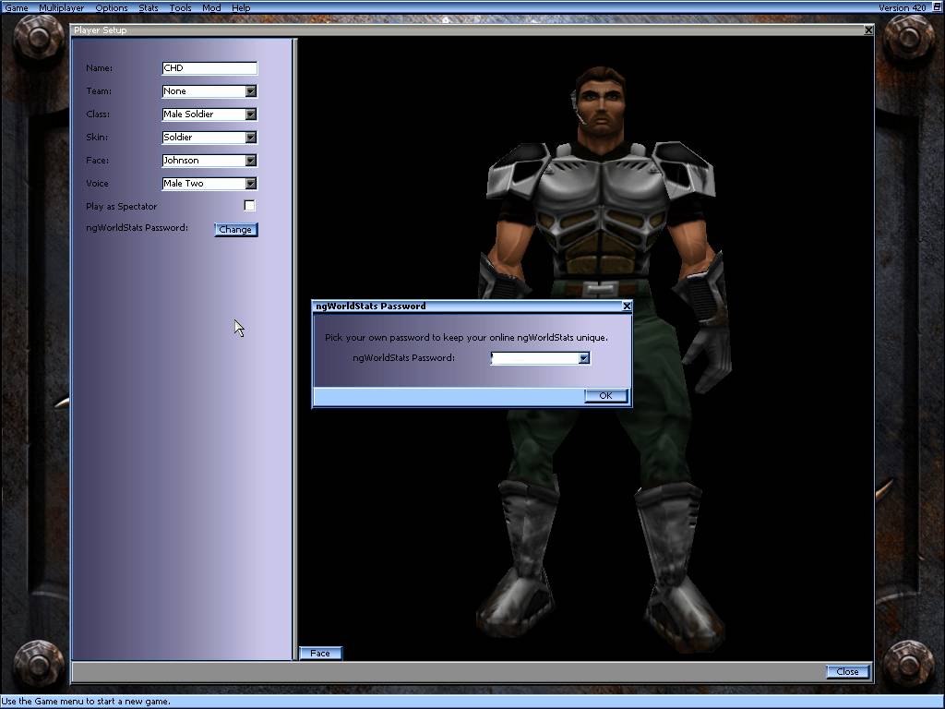945x709 pixels.
Task: Click the Change password button
Action: click(x=235, y=230)
